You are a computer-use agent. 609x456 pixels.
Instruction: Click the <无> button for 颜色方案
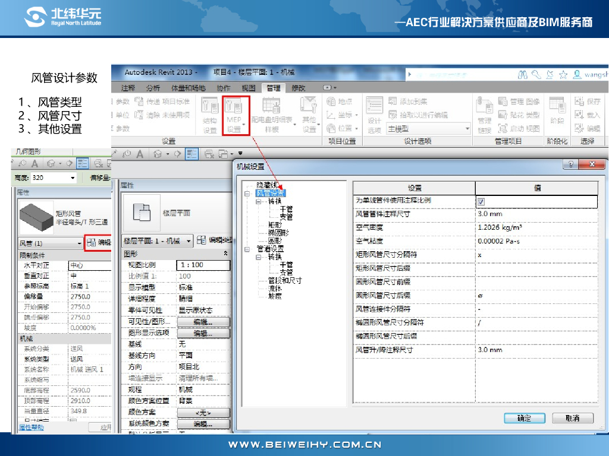click(x=203, y=413)
